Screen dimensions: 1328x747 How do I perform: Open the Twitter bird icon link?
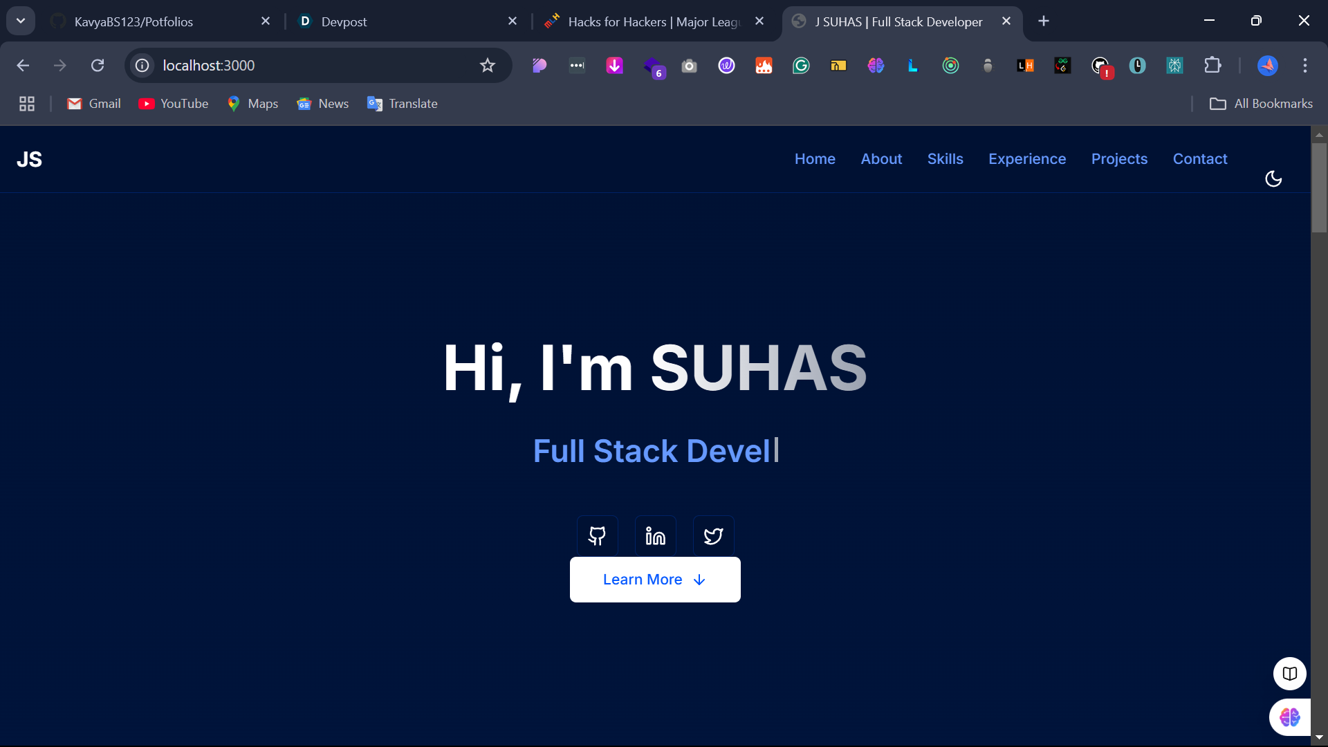pyautogui.click(x=713, y=536)
